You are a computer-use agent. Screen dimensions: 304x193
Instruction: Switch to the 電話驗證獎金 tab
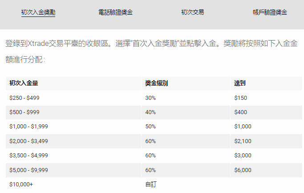pyautogui.click(x=115, y=12)
